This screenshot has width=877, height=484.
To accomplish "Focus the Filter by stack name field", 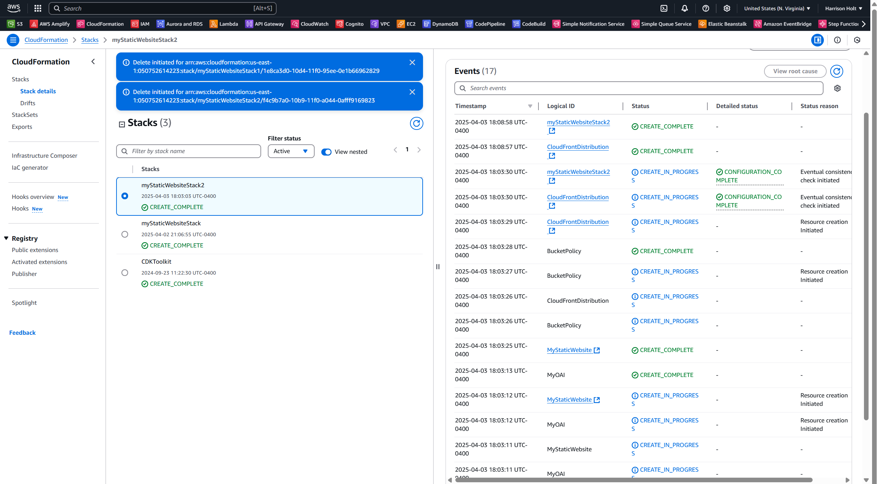I will point(189,151).
